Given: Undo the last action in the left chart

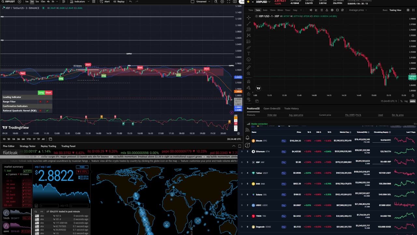Looking at the screenshot, I should click(130, 2).
